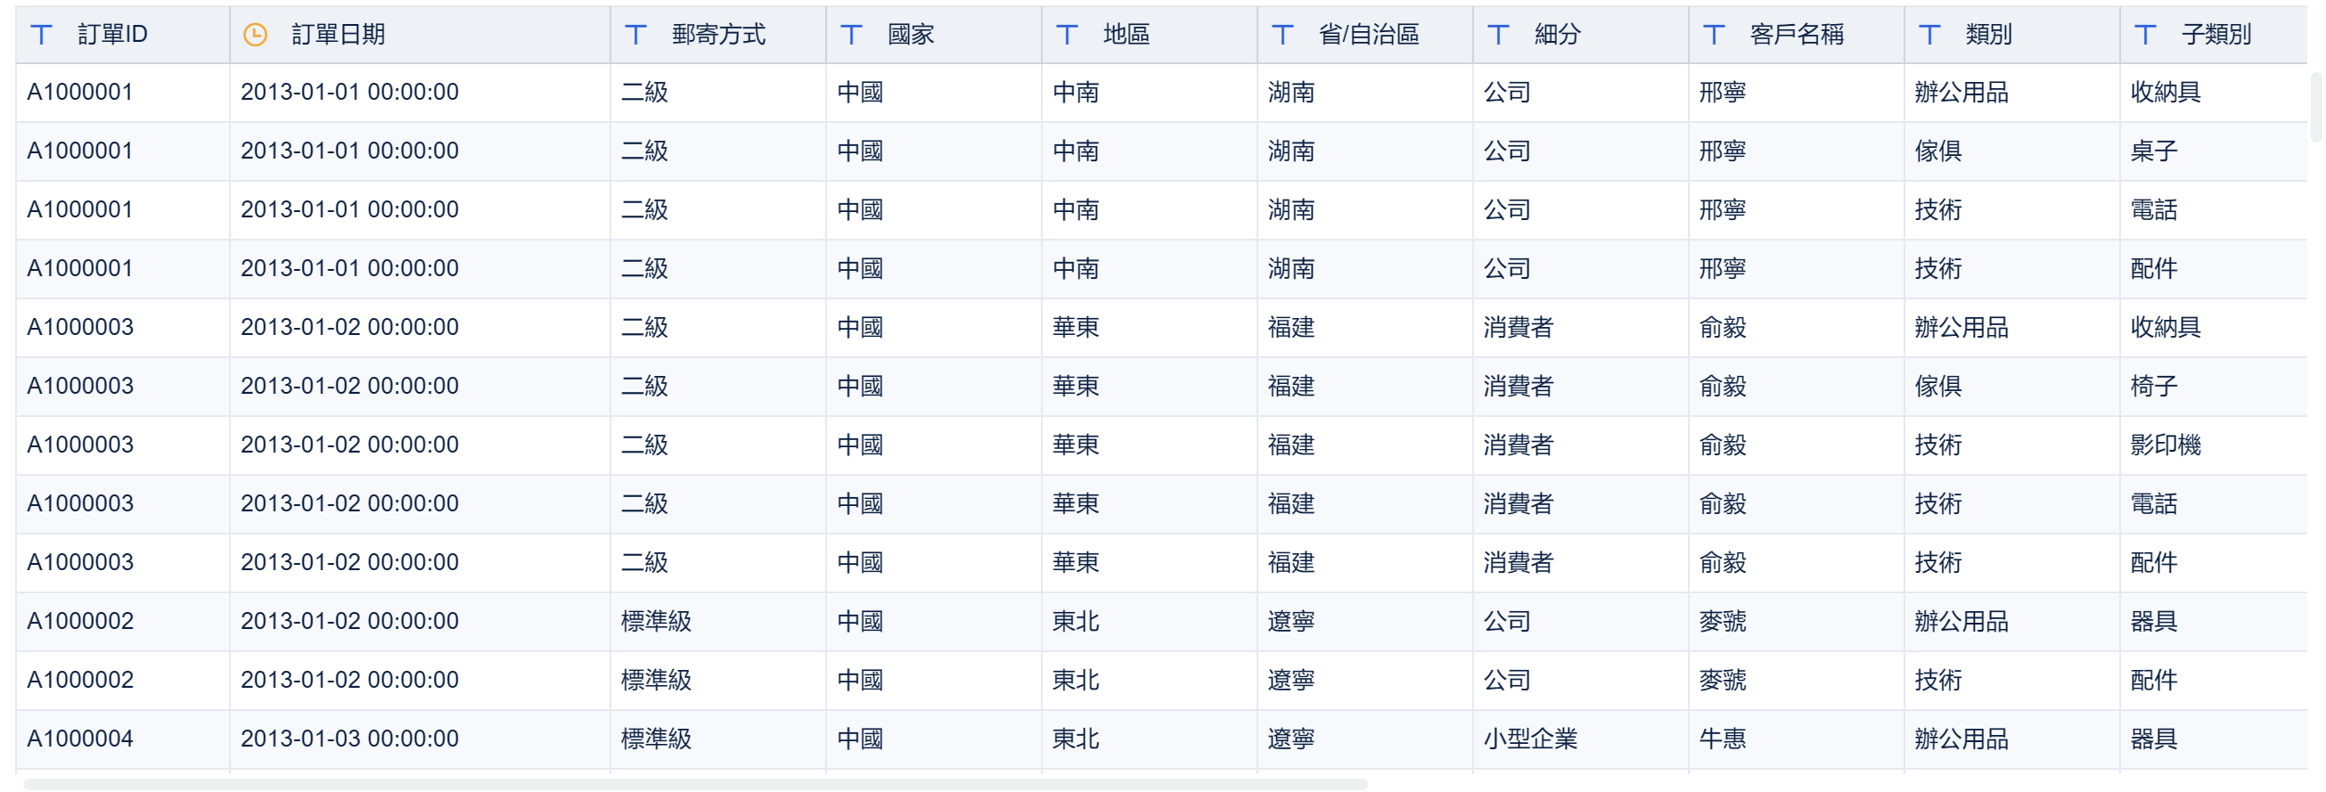This screenshot has width=2326, height=792.
Task: Click the text type icon beside 訂單ID
Action: tap(41, 36)
